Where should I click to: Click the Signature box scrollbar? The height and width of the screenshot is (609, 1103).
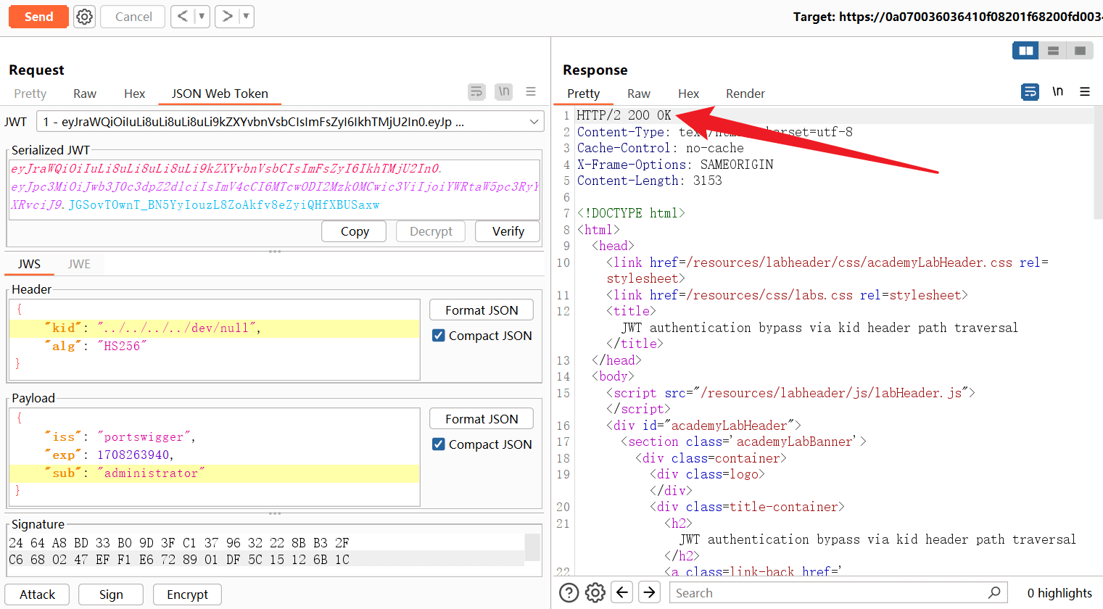[x=532, y=547]
